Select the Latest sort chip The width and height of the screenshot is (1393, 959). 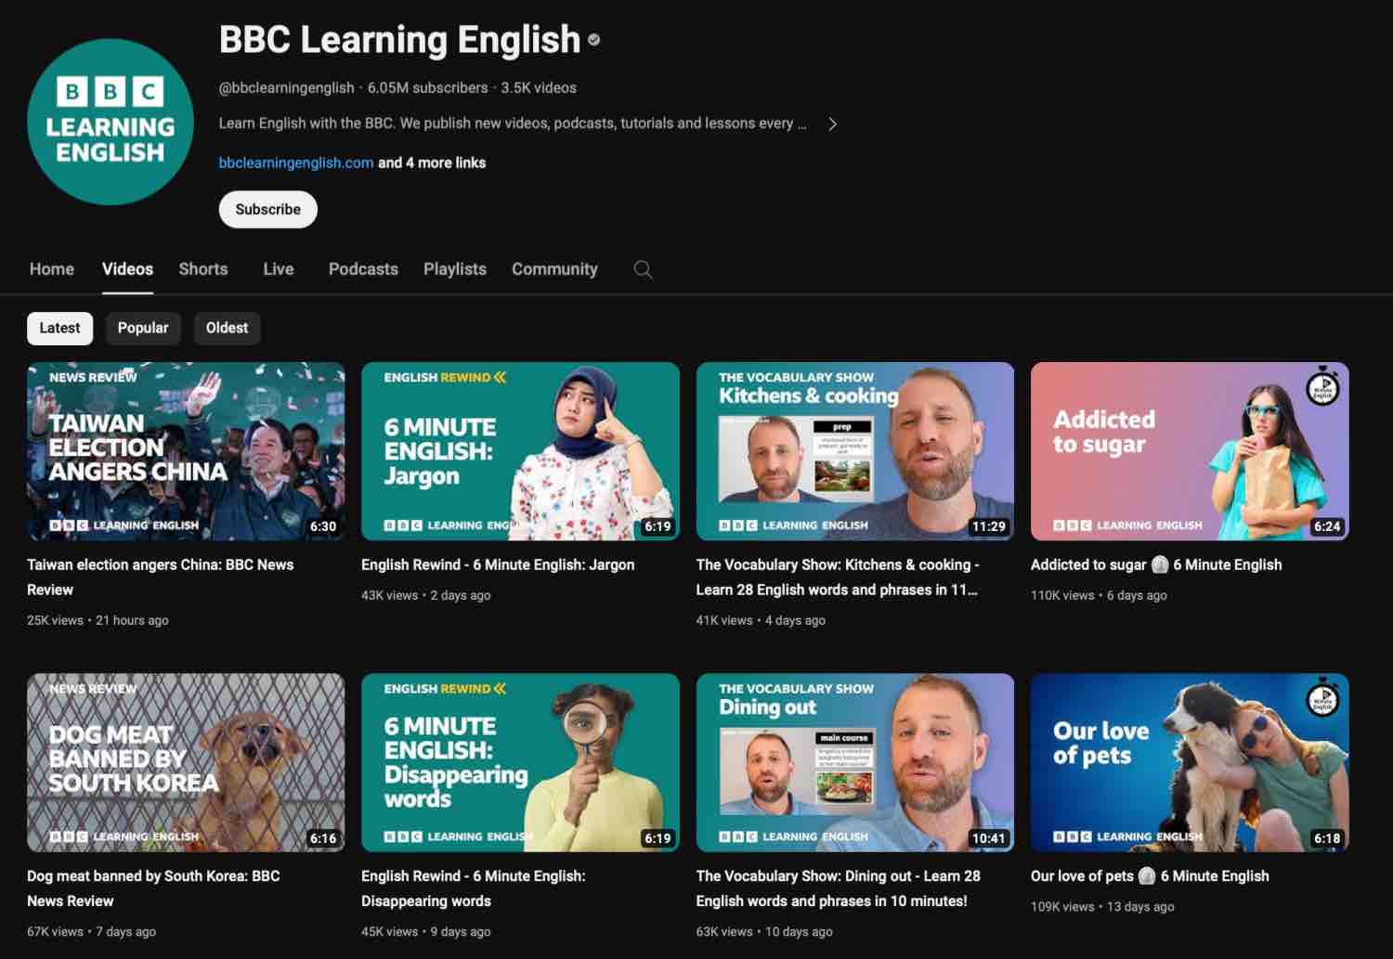[x=59, y=328]
